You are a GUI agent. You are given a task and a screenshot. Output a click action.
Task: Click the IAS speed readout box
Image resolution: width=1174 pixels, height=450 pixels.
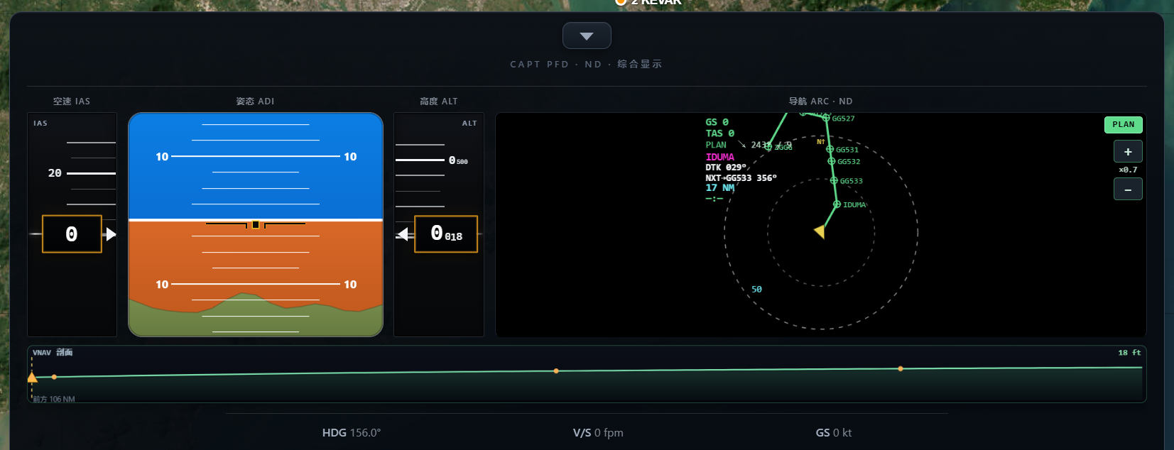(x=72, y=234)
